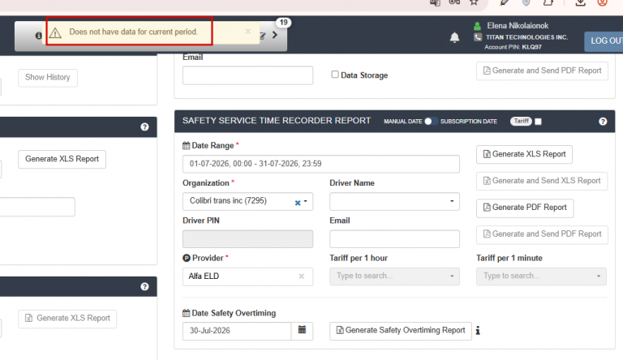Clear the Alfa ELD provider selection
The width and height of the screenshot is (623, 360).
pyautogui.click(x=302, y=276)
